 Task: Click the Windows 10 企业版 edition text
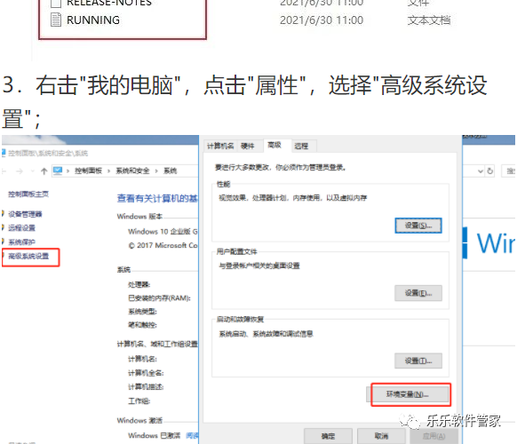tap(163, 232)
